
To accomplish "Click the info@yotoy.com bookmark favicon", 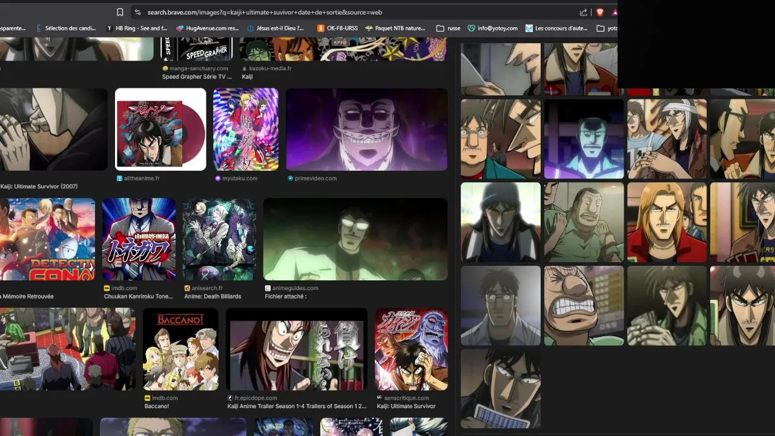I will click(x=472, y=28).
